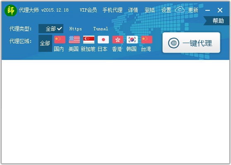Open 手机代理 mobile proxy
231x165 pixels.
click(113, 10)
